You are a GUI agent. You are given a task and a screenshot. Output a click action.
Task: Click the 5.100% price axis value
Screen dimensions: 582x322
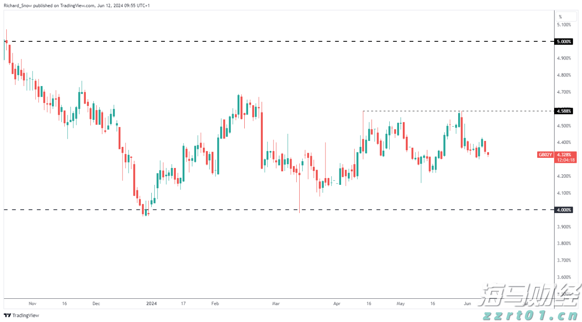pos(564,24)
